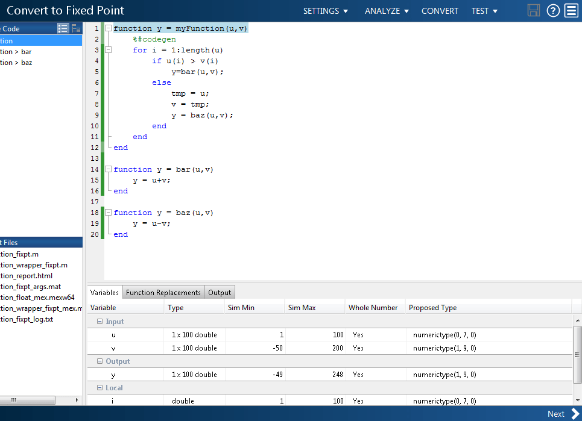The image size is (582, 421).
Task: Click the CONVERT button
Action: (440, 11)
